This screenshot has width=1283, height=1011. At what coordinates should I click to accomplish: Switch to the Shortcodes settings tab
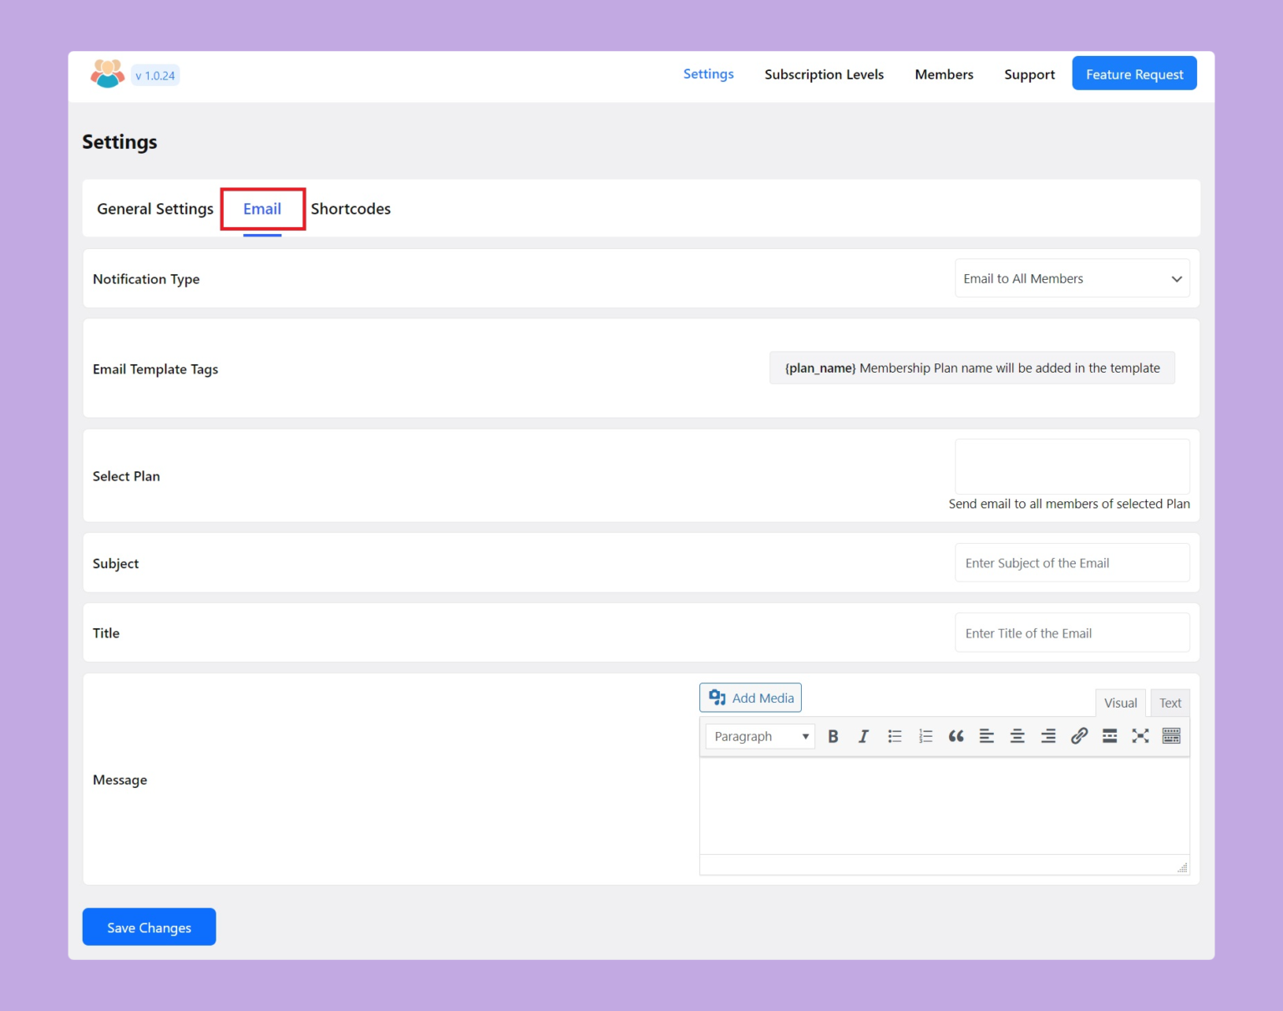point(350,209)
